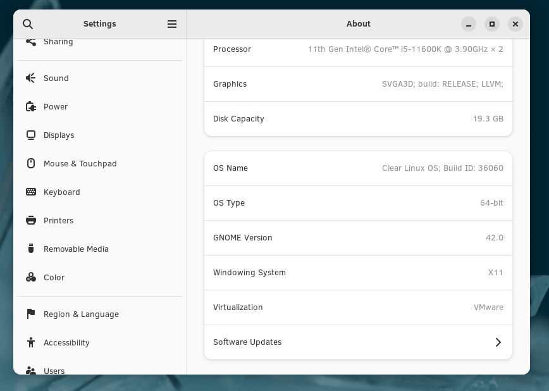Minimize the Settings window

click(469, 24)
